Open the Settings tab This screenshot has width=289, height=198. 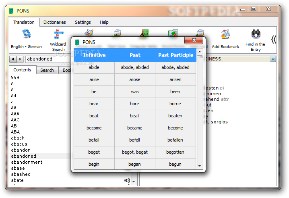(83, 22)
